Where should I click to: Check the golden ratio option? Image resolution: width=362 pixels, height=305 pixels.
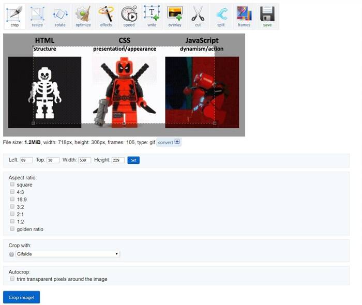coord(12,228)
